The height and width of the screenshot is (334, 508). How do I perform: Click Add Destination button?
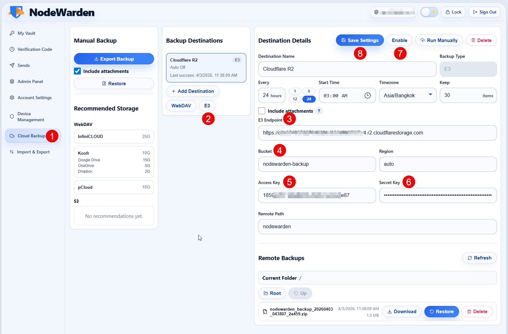(193, 91)
